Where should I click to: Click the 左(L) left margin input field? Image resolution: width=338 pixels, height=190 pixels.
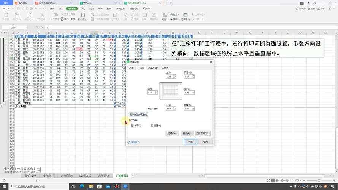click(x=151, y=93)
